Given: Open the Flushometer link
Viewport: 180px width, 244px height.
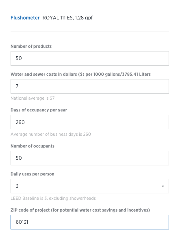Looking at the screenshot, I should pos(25,18).
